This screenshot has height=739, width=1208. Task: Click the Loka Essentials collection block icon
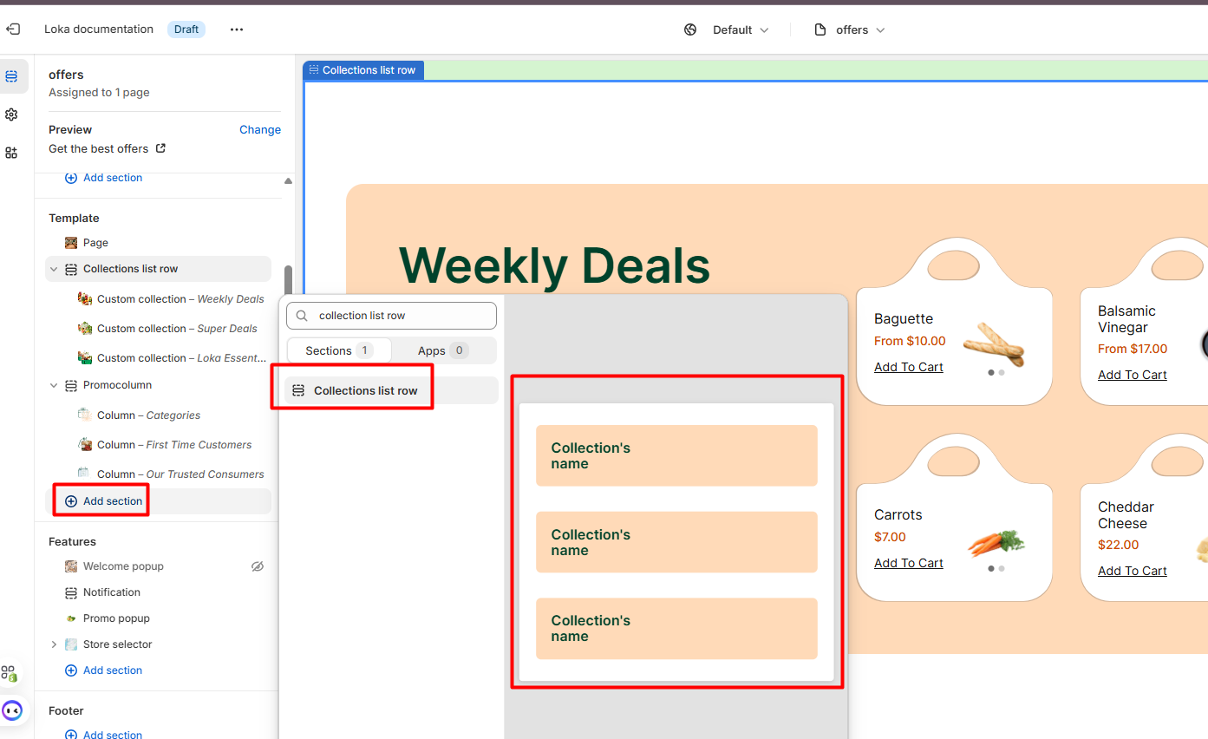point(85,358)
